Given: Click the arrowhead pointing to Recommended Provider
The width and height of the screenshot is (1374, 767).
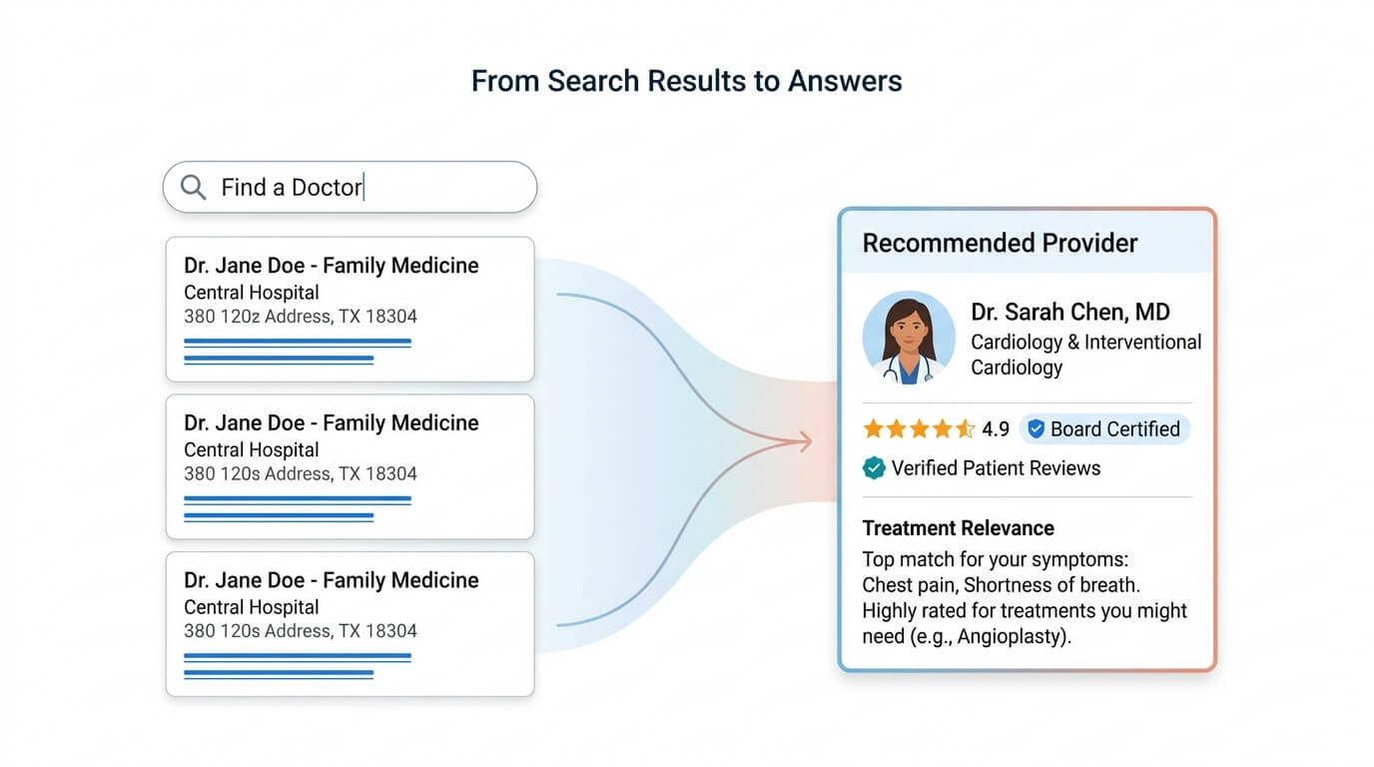Looking at the screenshot, I should (x=802, y=440).
